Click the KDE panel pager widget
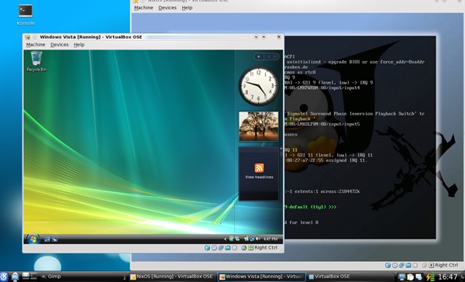The width and height of the screenshot is (465, 282). (x=29, y=277)
